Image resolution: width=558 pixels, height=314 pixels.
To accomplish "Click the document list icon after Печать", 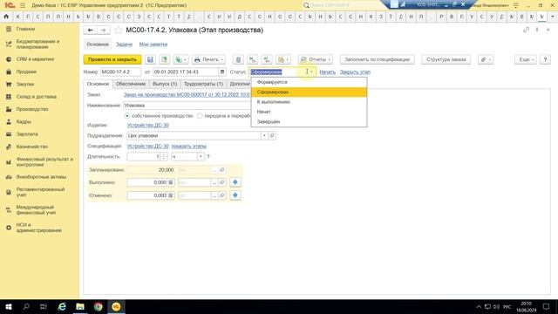I will point(238,59).
